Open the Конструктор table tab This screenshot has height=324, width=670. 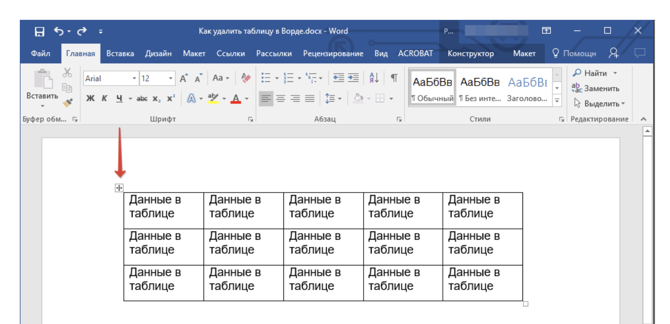[x=470, y=53]
